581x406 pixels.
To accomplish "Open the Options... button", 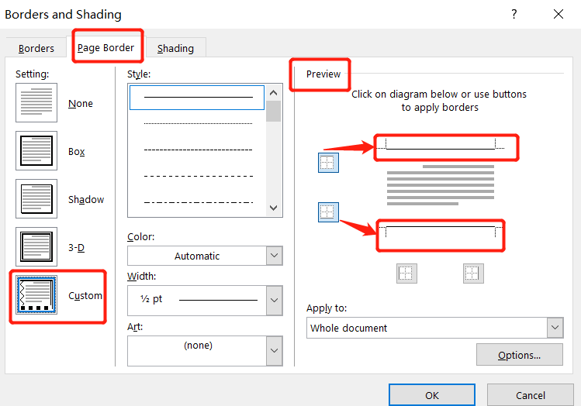I will 520,355.
